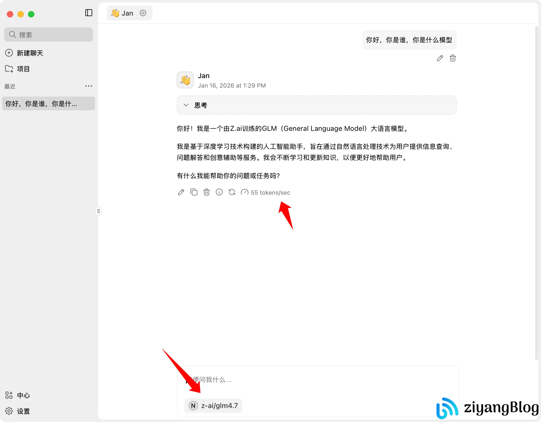This screenshot has height=422, width=541.
Task: Delete your sent user message
Action: [x=452, y=58]
